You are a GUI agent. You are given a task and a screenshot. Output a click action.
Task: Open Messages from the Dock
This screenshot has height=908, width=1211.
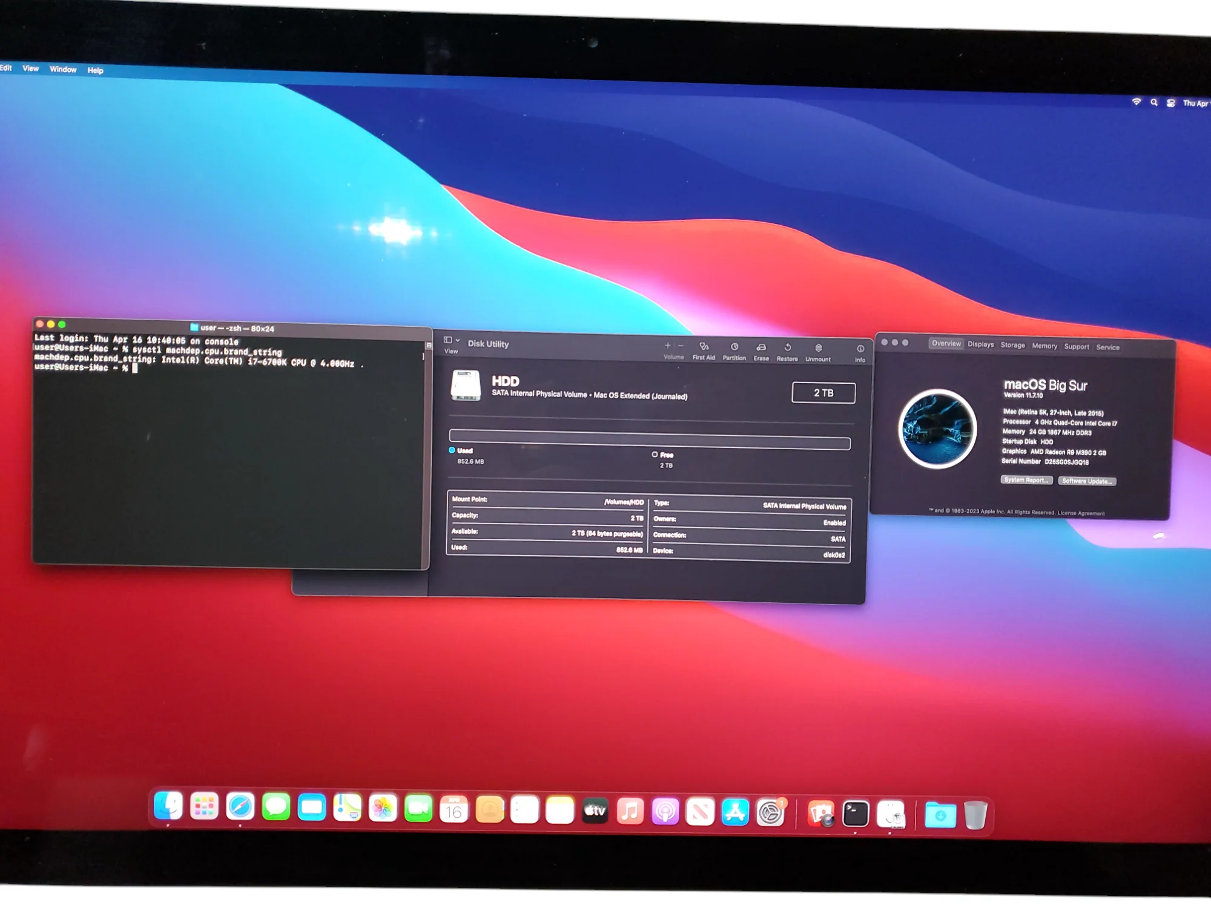276,808
